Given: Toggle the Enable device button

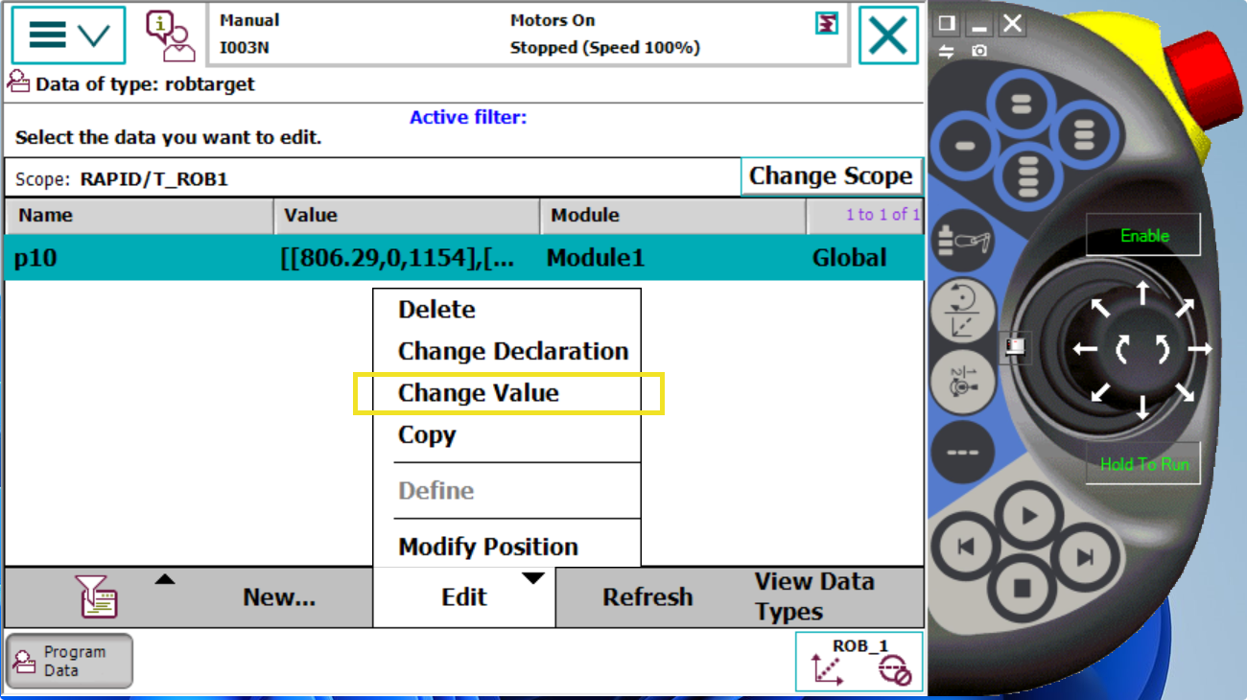Looking at the screenshot, I should (x=1143, y=236).
